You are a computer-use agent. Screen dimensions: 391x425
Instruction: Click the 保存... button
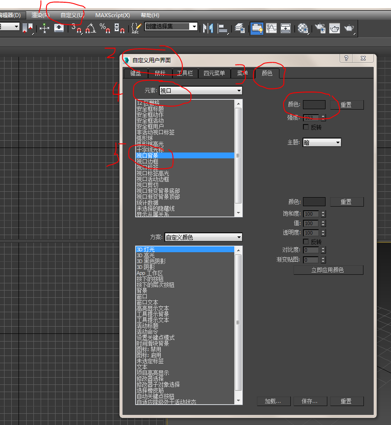pyautogui.click(x=310, y=401)
